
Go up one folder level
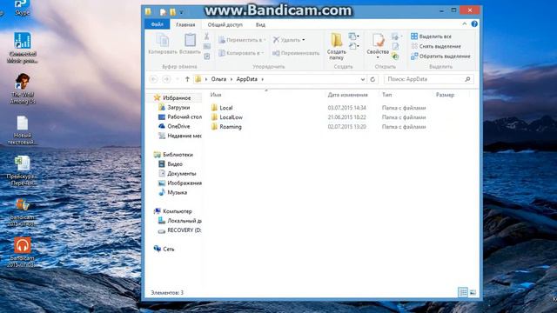187,79
